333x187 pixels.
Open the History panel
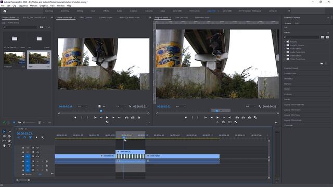(287, 89)
